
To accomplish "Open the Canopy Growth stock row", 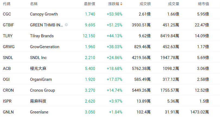I will coord(44,14).
